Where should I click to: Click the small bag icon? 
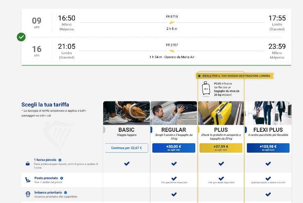(x=27, y=164)
